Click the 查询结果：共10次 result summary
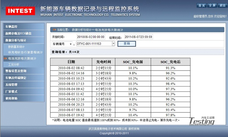Screen dimensions: 228x137 point(65,52)
